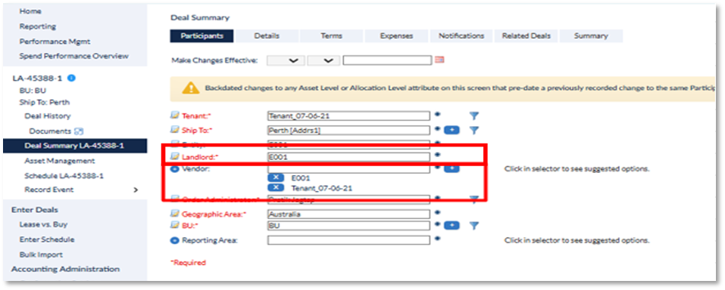Screen dimensions: 725x290
Task: Switch to the Terms tab
Action: click(332, 36)
